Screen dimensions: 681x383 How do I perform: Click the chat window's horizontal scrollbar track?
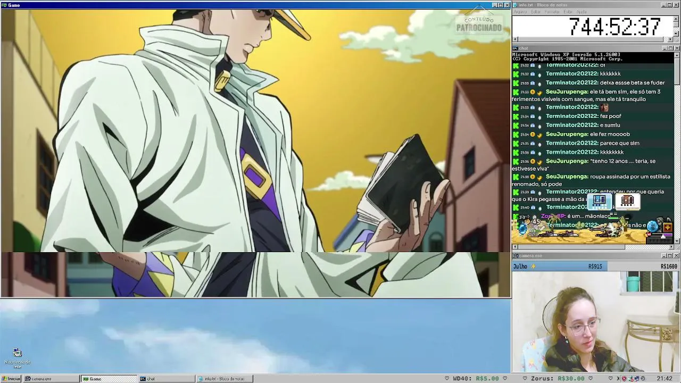tap(593, 247)
